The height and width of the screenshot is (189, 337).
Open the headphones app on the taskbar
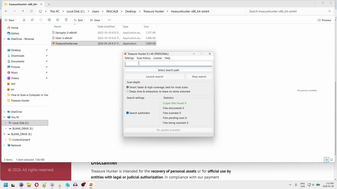pos(75,185)
